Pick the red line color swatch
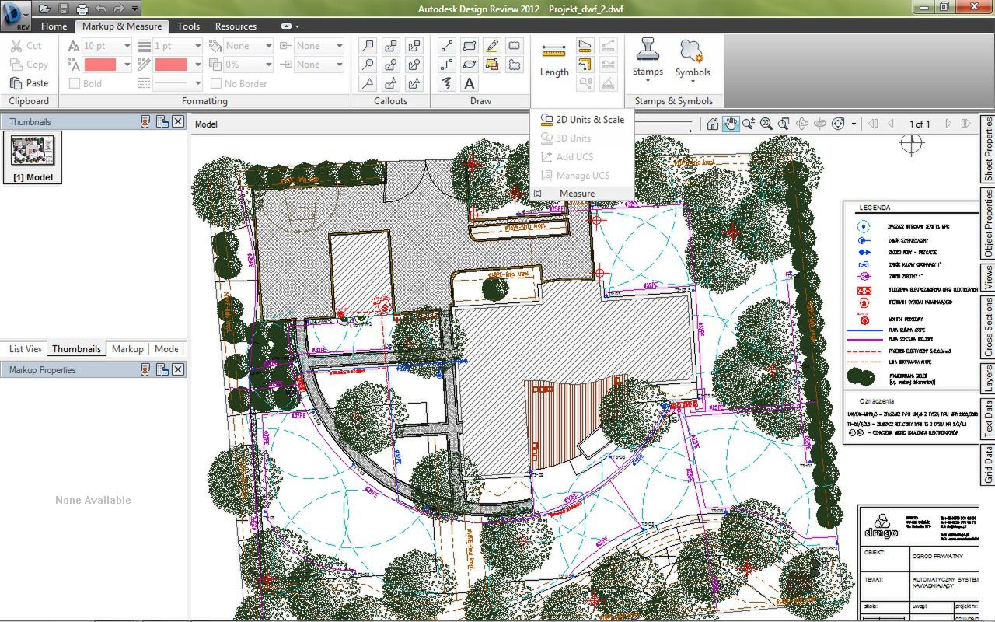Screen dimensions: 995x622 [x=171, y=65]
